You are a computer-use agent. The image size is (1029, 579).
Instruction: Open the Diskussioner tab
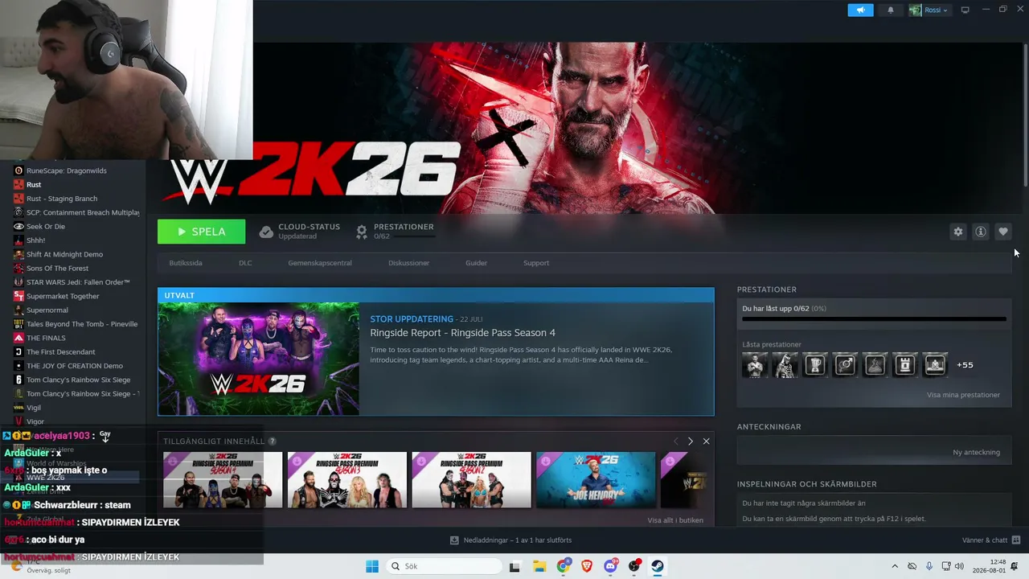point(408,263)
